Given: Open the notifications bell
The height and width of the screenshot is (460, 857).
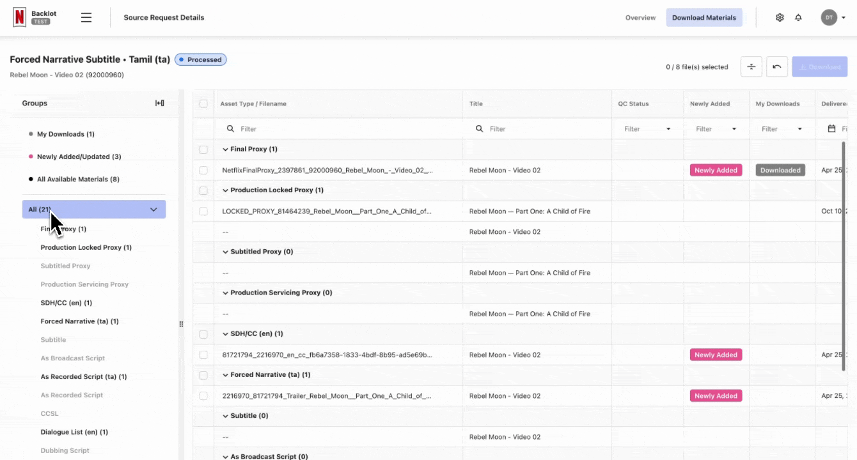Looking at the screenshot, I should [798, 18].
